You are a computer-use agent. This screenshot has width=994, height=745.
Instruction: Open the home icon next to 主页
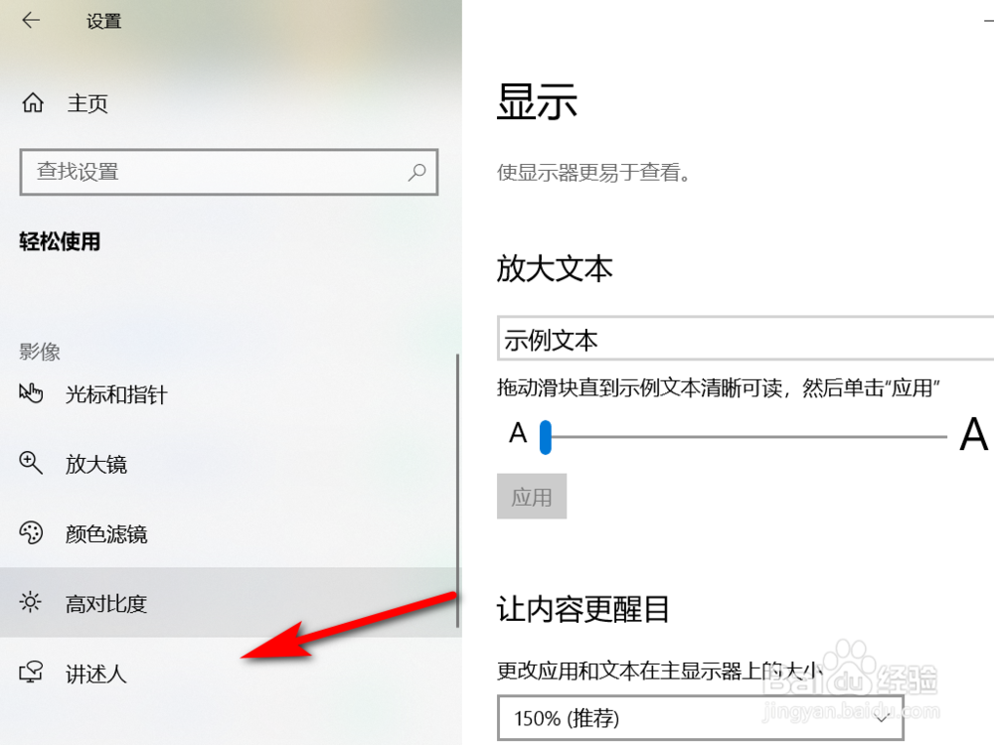33,102
